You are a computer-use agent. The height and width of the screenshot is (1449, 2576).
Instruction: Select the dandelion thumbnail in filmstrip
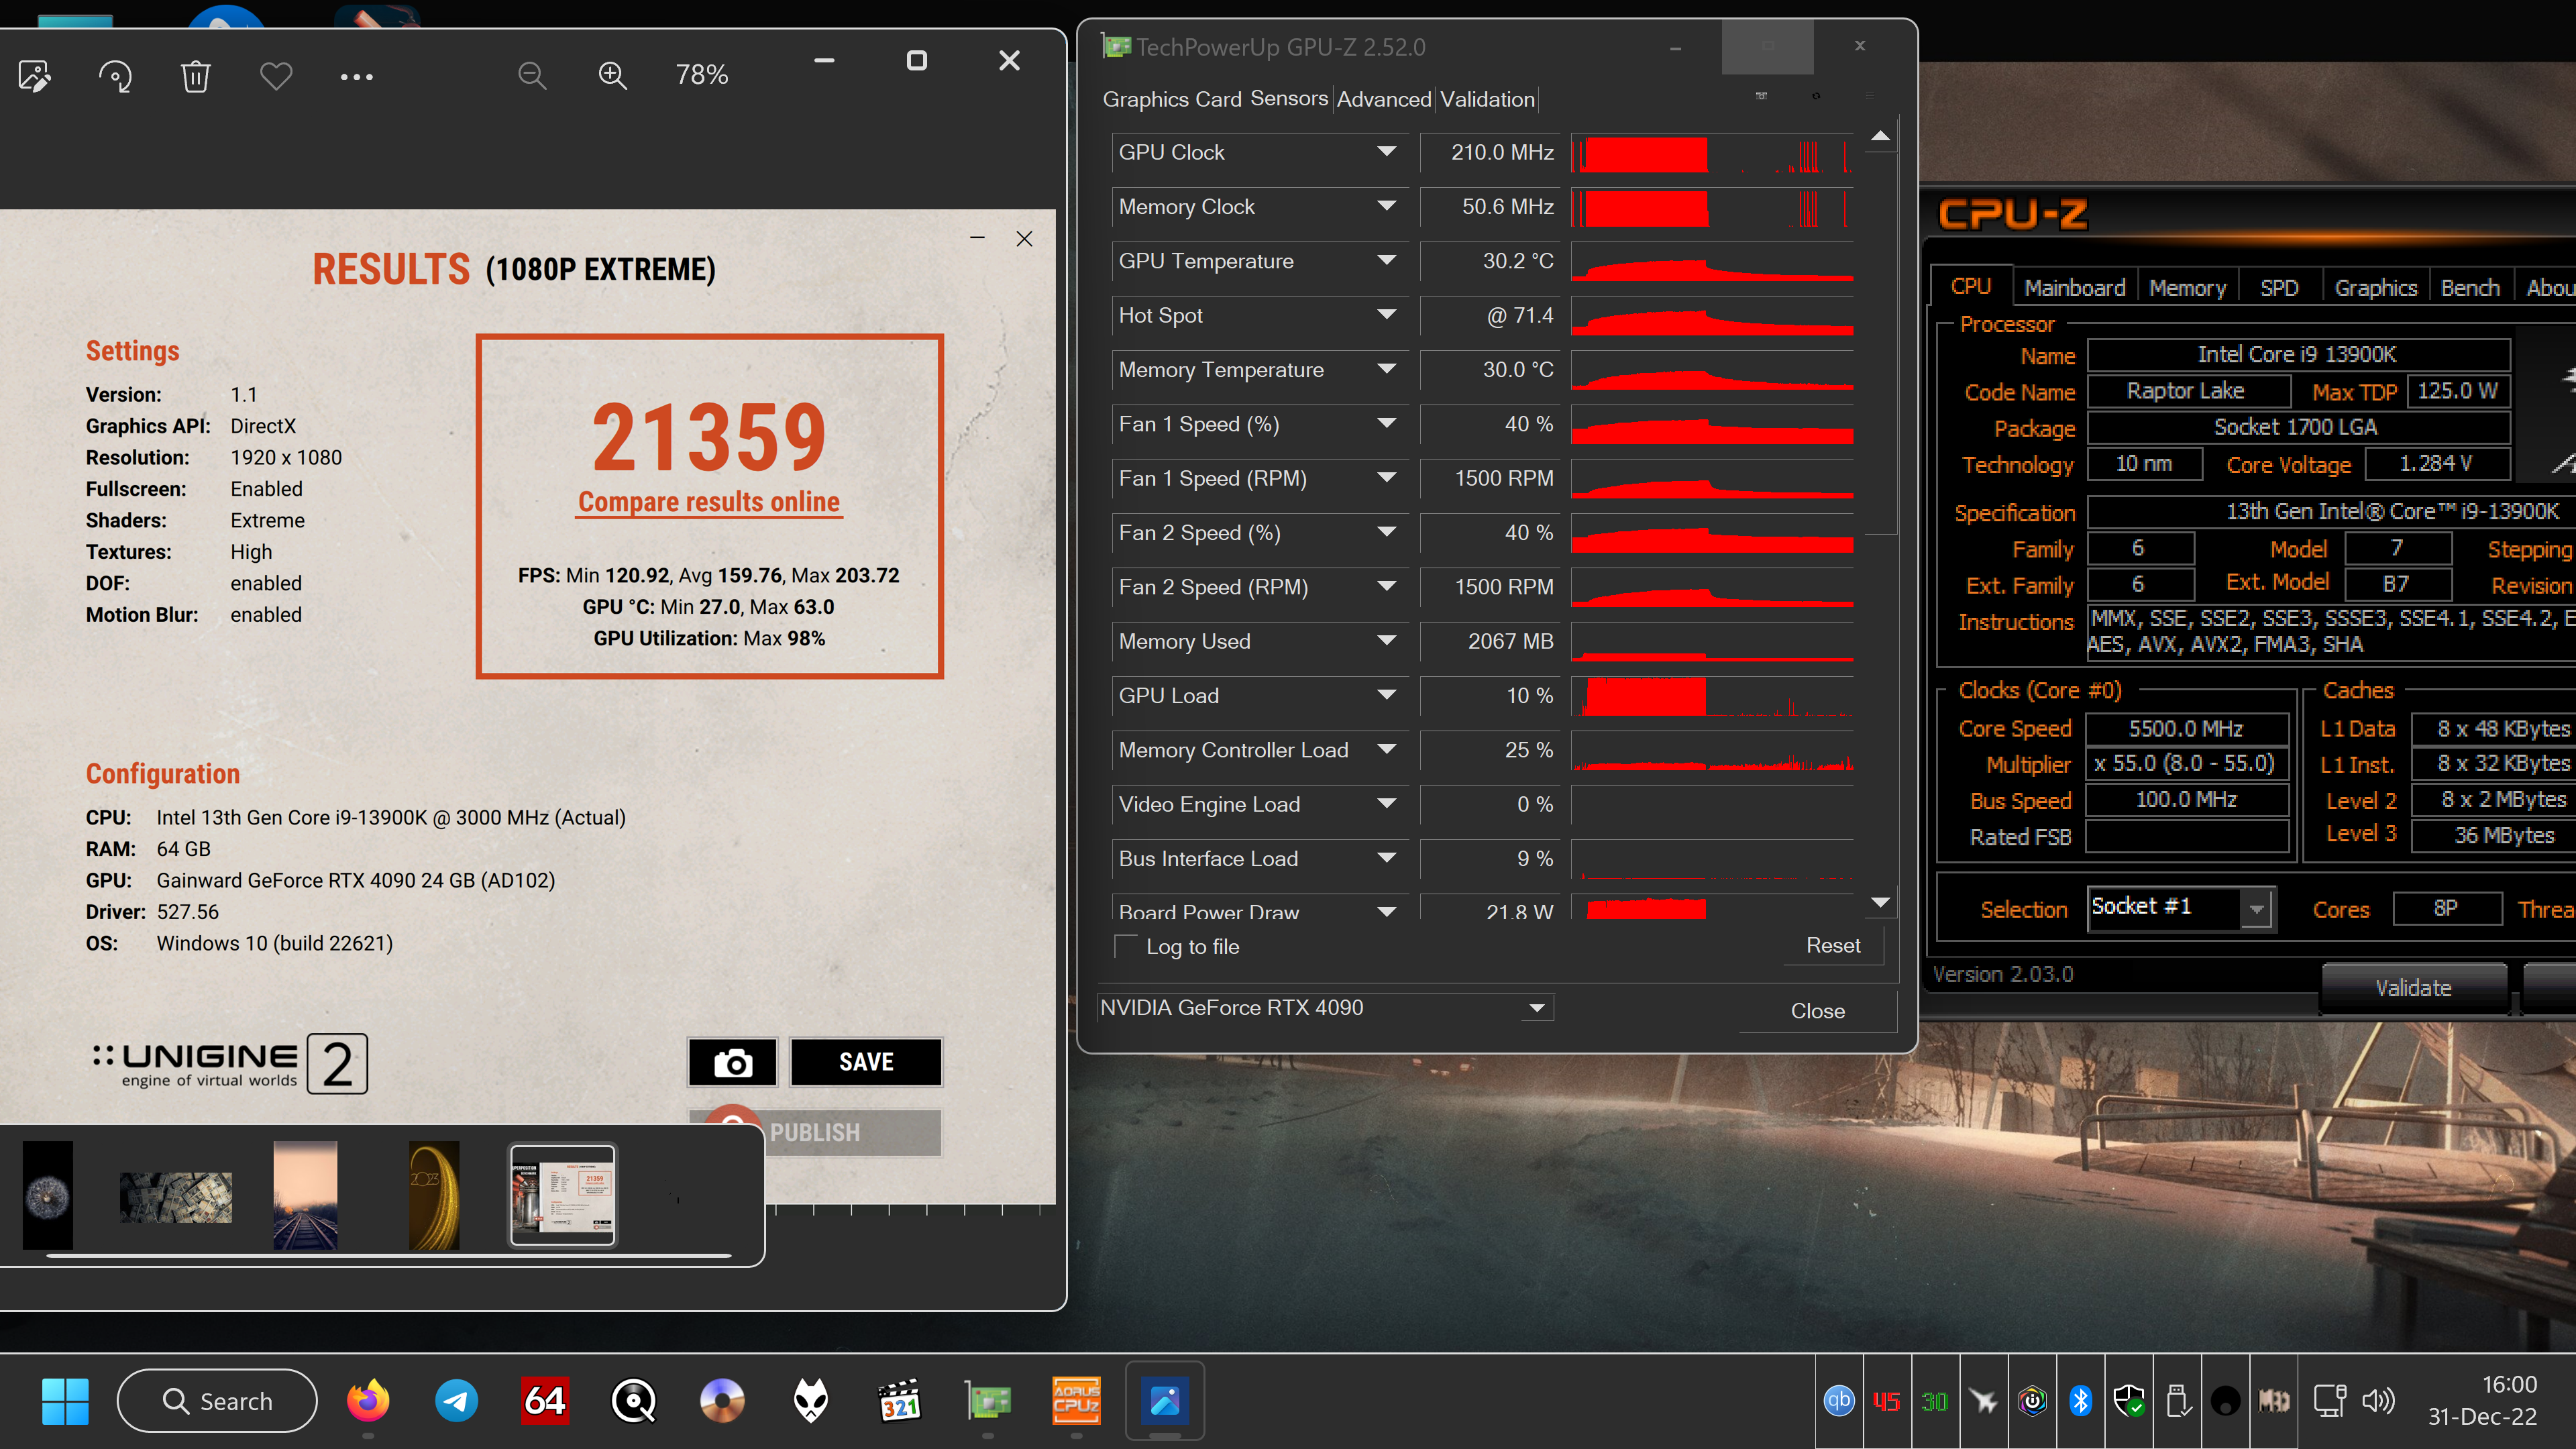[x=48, y=1195]
